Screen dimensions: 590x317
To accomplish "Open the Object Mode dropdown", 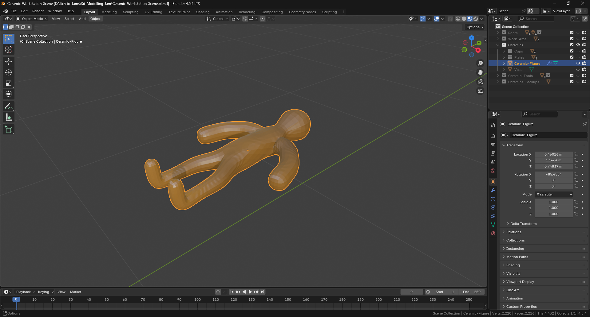I will 32,19.
